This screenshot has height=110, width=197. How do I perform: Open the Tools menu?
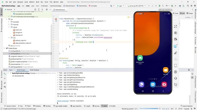click(46, 2)
